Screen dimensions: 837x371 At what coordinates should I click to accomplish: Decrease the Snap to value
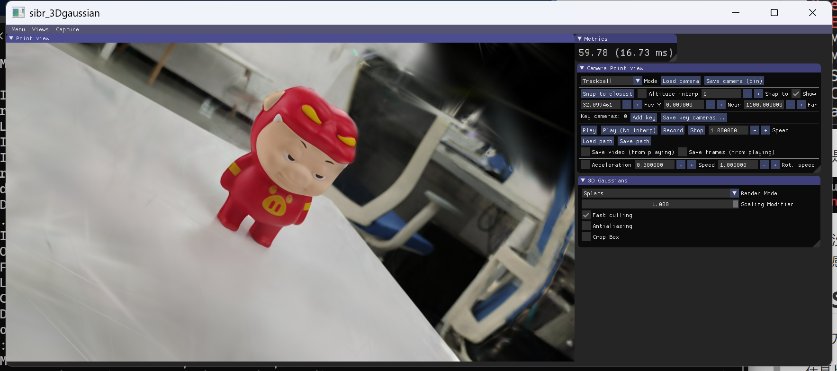pyautogui.click(x=747, y=94)
